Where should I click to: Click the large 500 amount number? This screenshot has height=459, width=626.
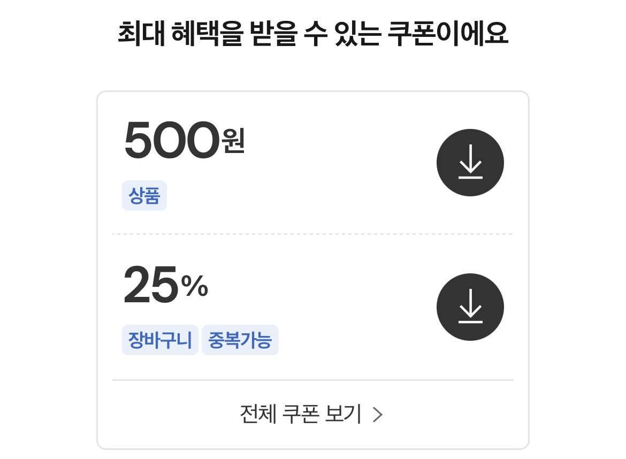[171, 141]
